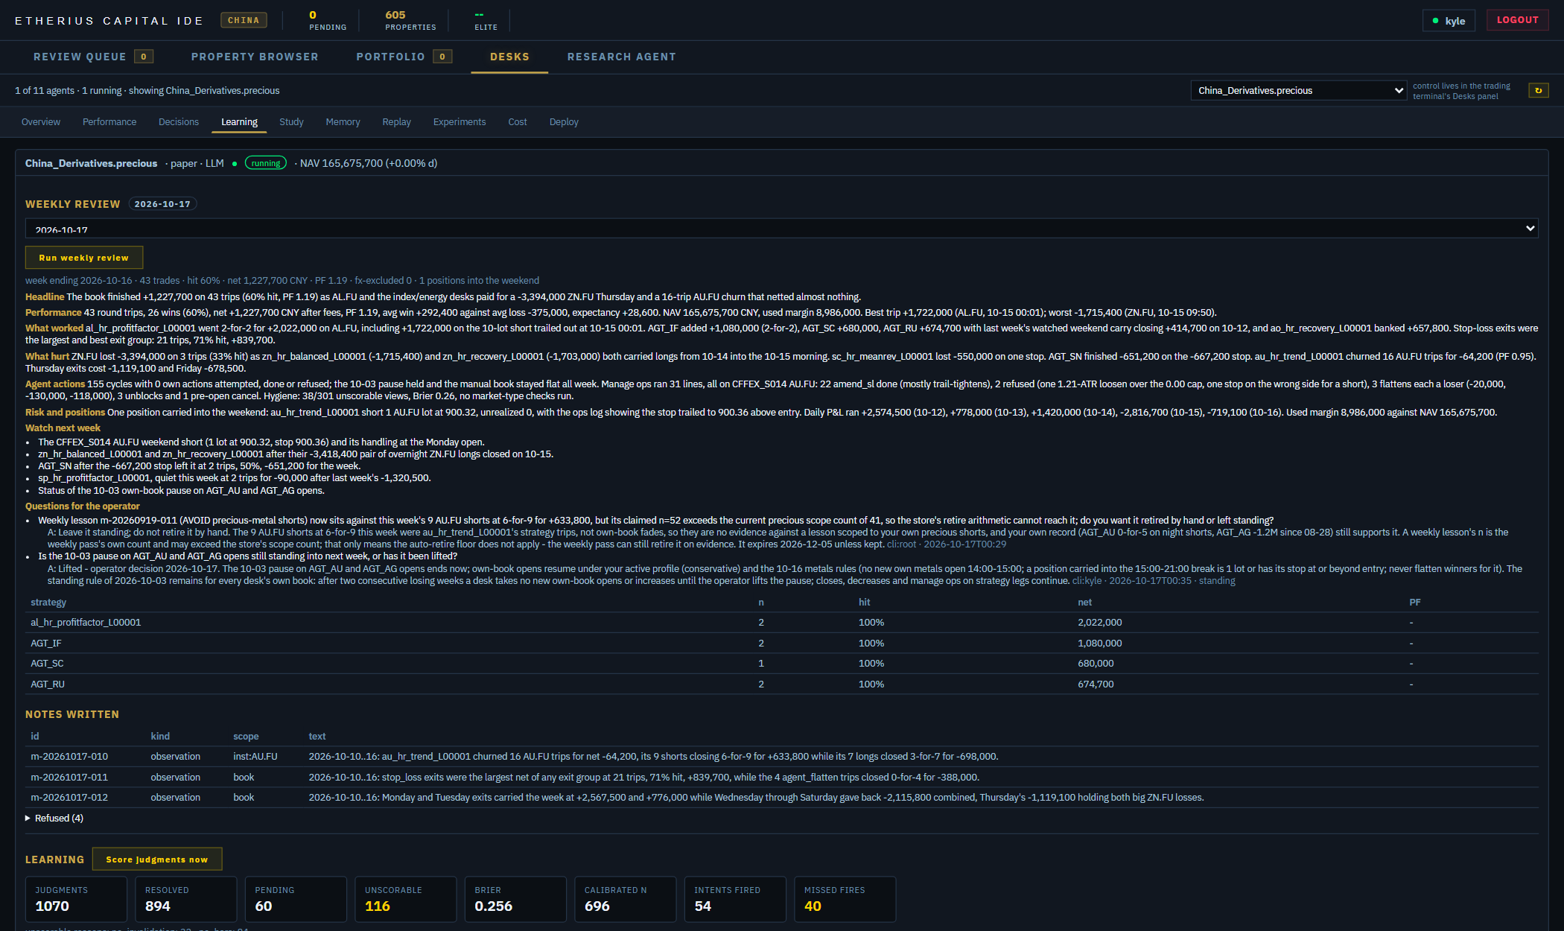Open the Replay tab

396,121
